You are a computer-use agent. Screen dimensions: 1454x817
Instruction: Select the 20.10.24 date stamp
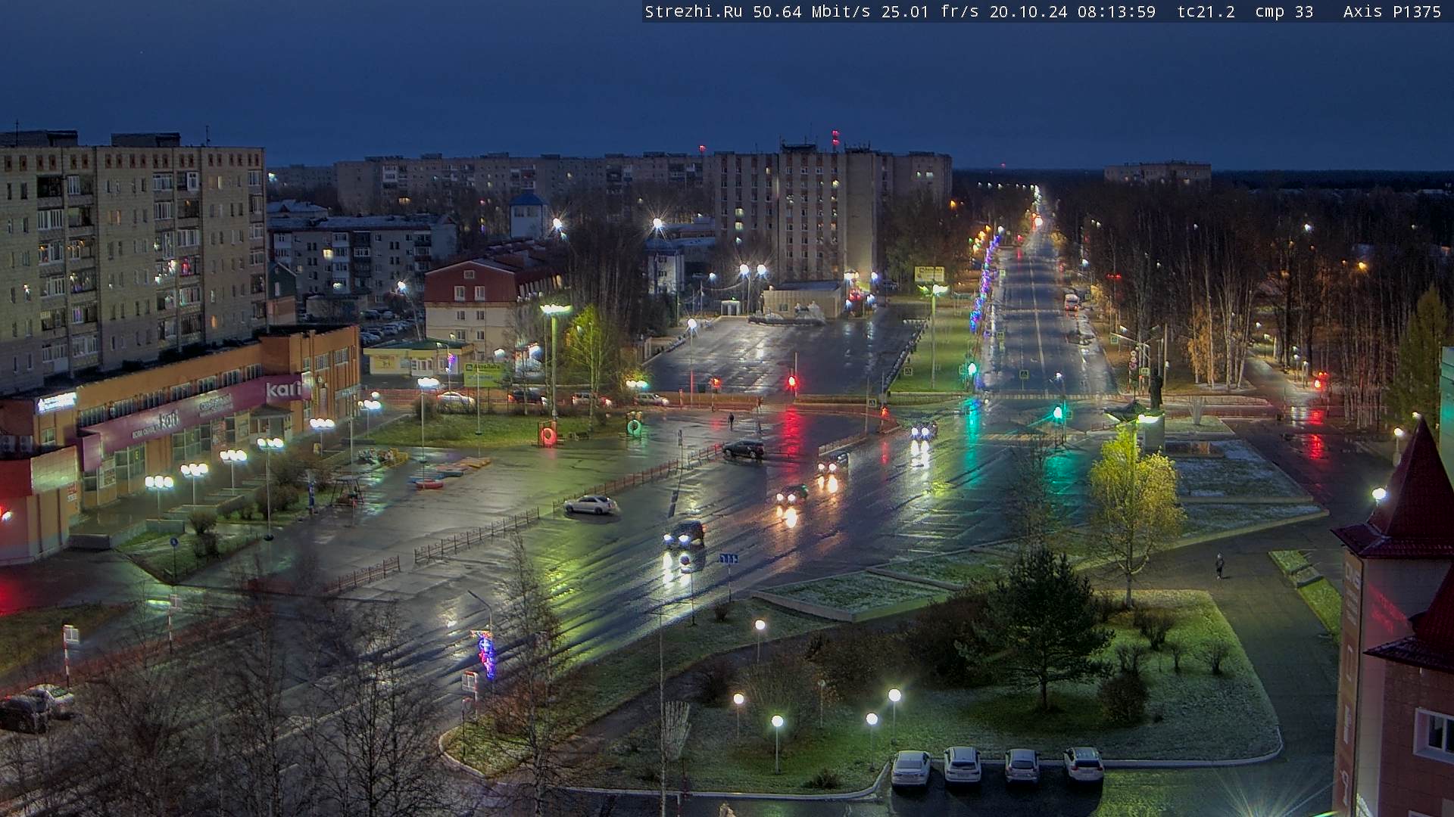(x=1028, y=11)
